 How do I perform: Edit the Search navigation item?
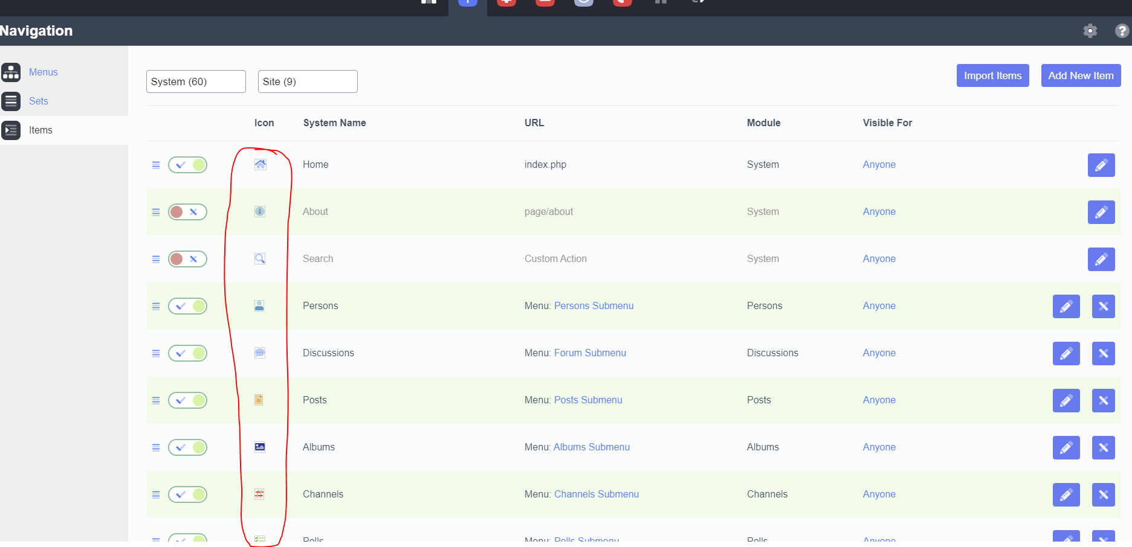point(1101,259)
